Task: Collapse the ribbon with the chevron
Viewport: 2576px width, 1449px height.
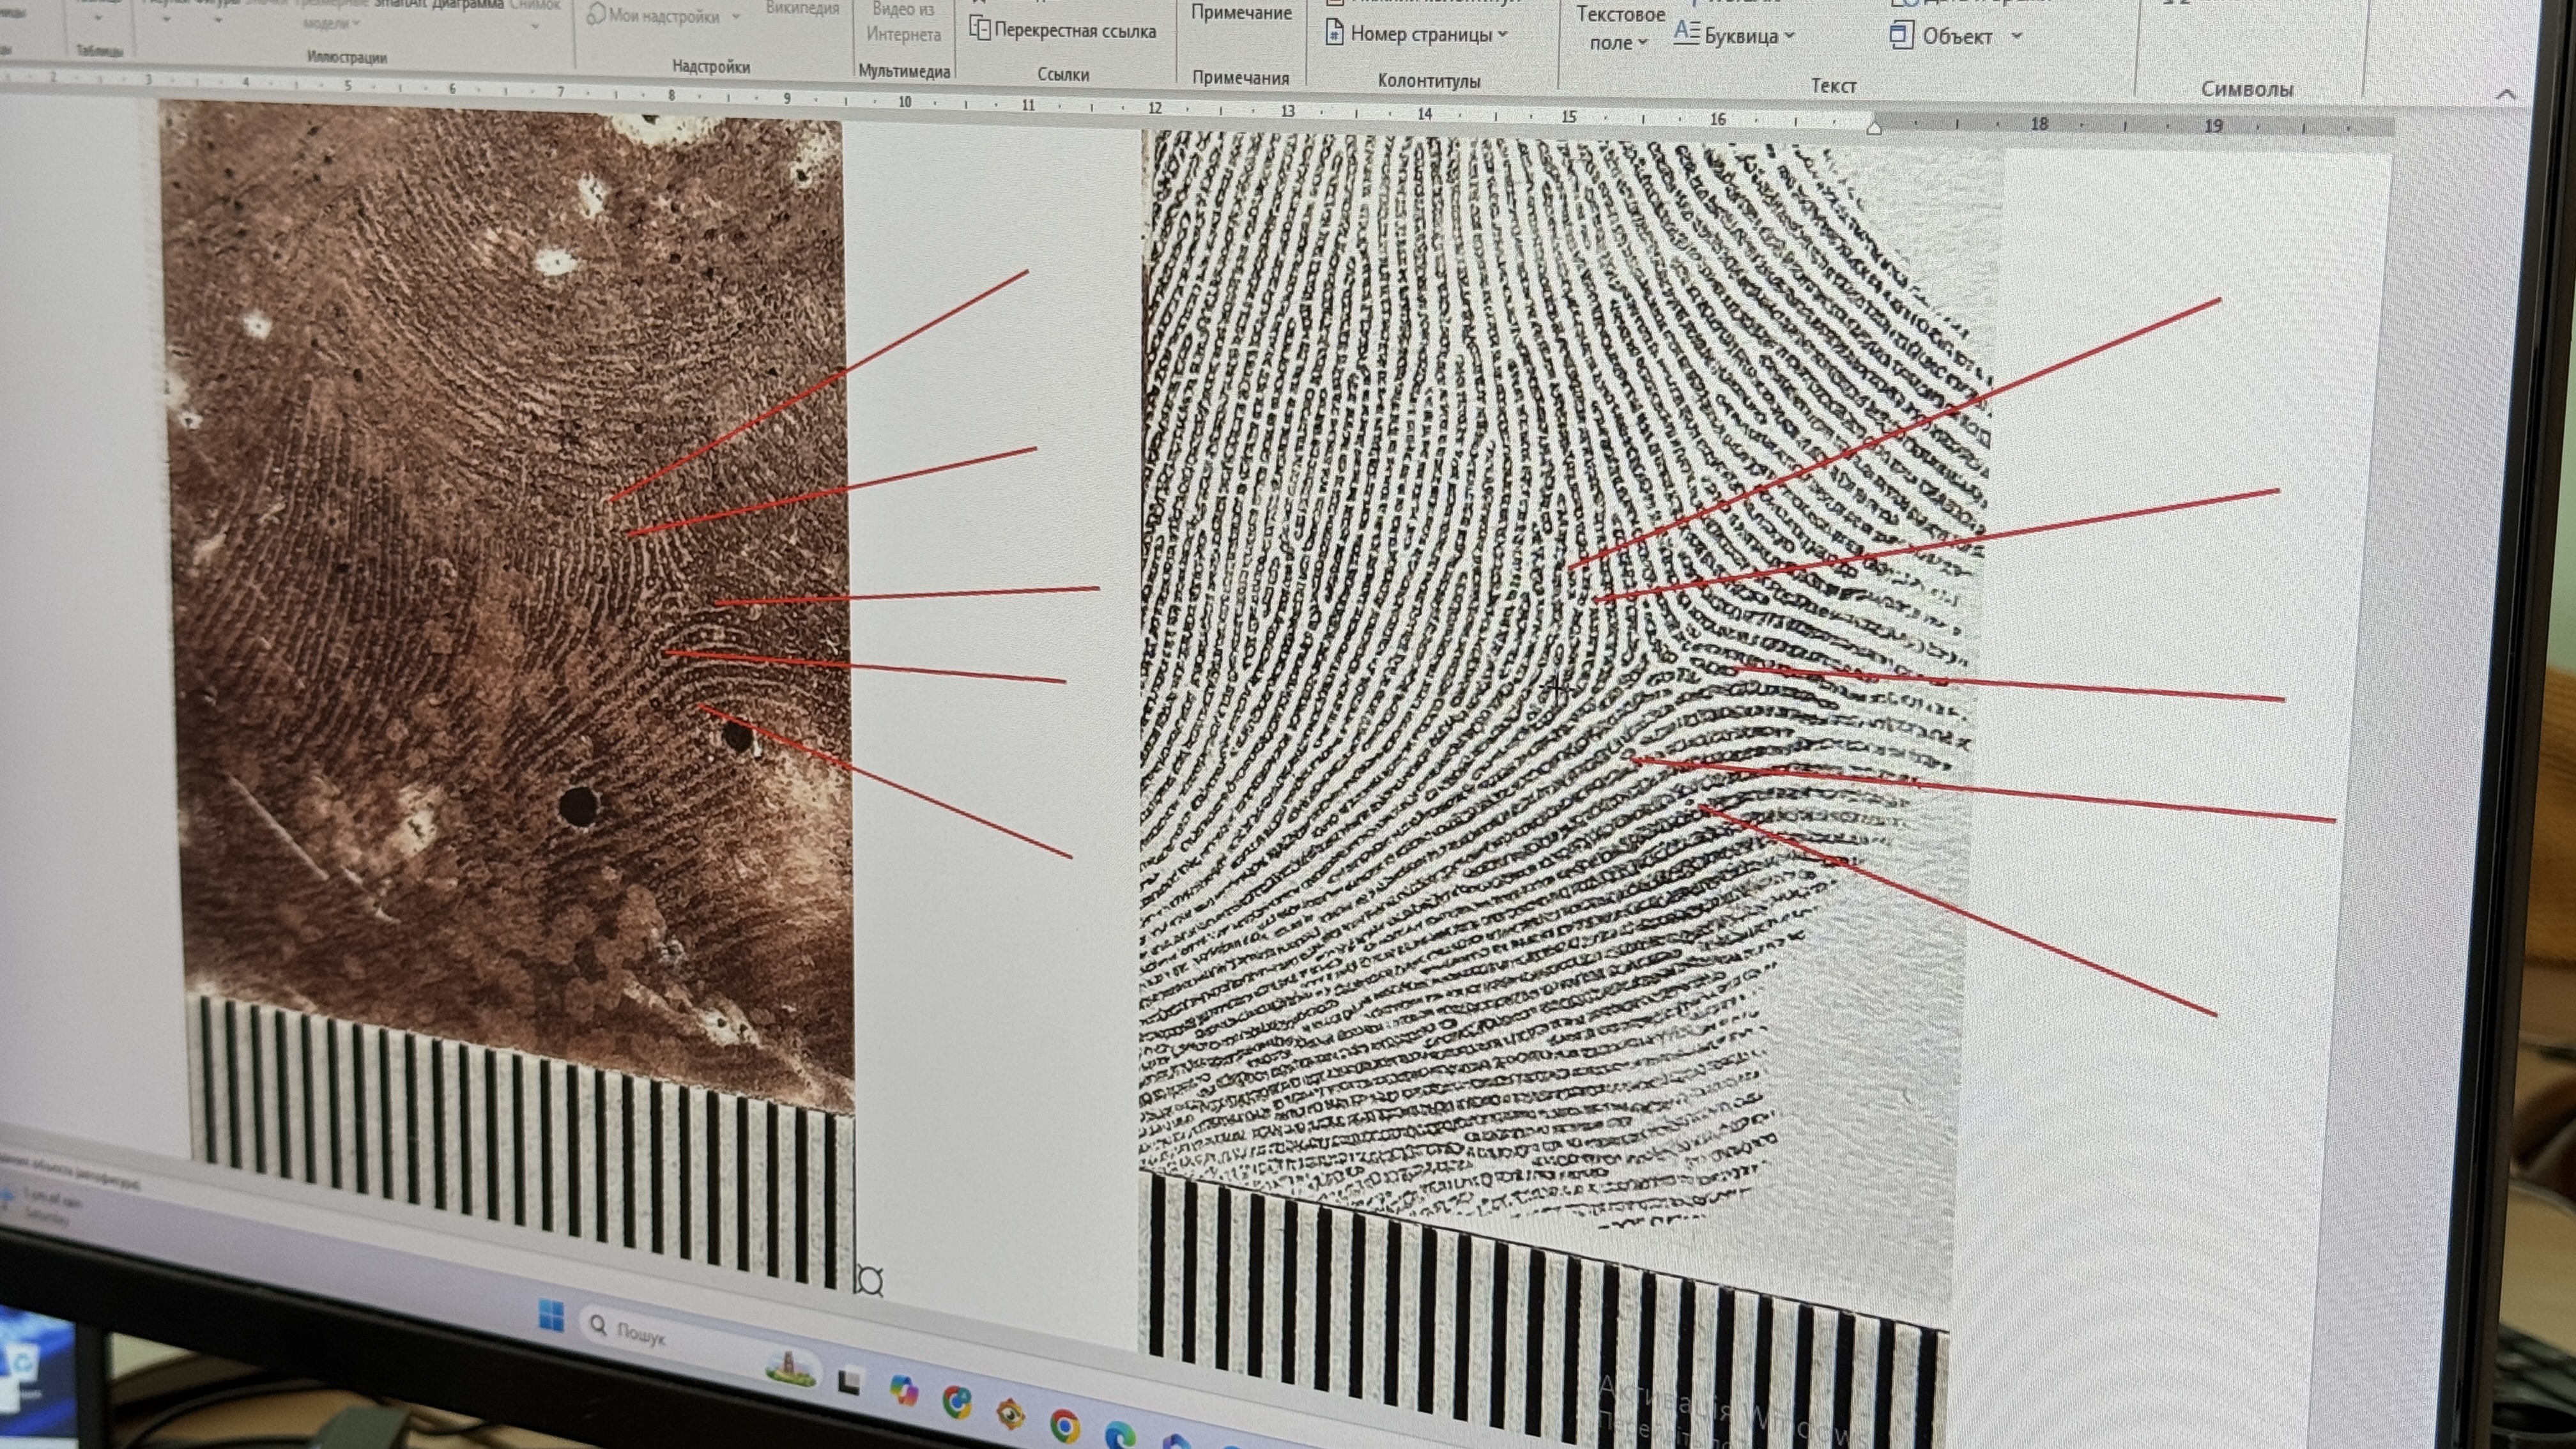Action: (2505, 94)
